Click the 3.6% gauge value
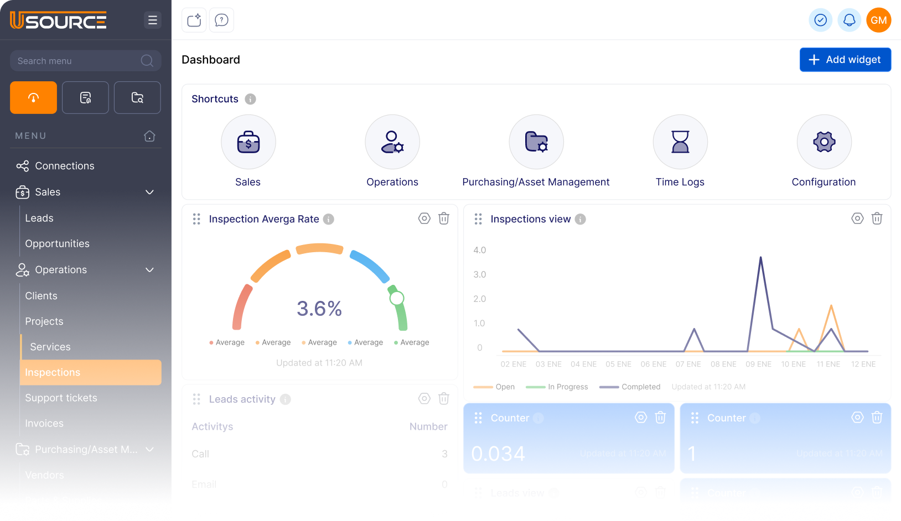Screen dimensions: 901x521 coord(319,309)
